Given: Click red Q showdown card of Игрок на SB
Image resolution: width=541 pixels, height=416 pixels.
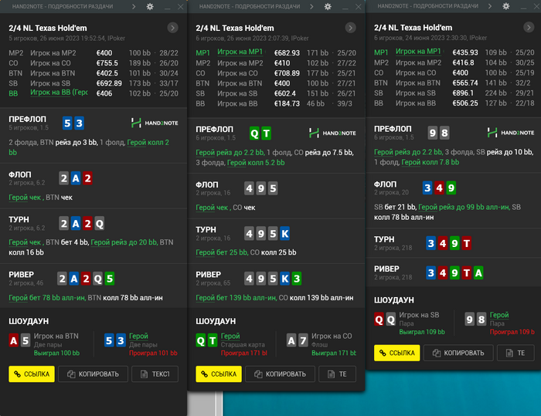Looking at the screenshot, I should click(x=379, y=320).
